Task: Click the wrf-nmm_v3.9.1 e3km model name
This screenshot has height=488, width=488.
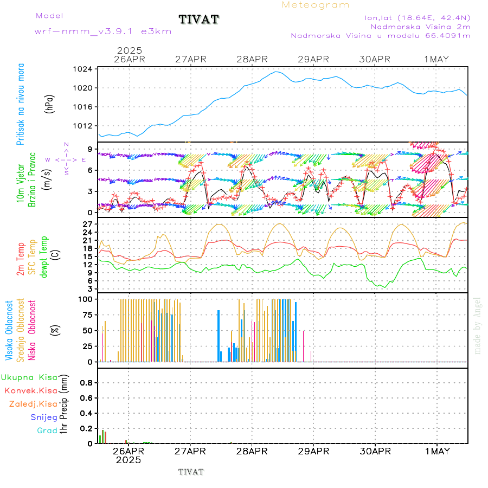Action: coord(103,31)
